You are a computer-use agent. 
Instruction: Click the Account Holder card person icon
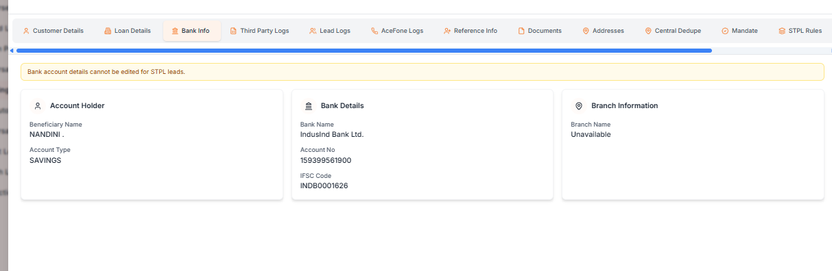[38, 106]
